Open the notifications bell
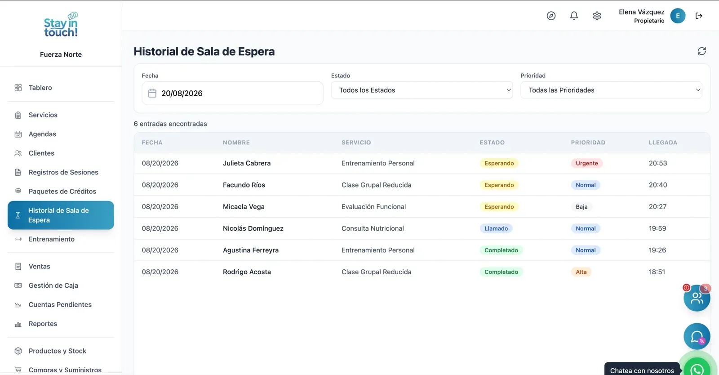719x375 pixels. (574, 16)
